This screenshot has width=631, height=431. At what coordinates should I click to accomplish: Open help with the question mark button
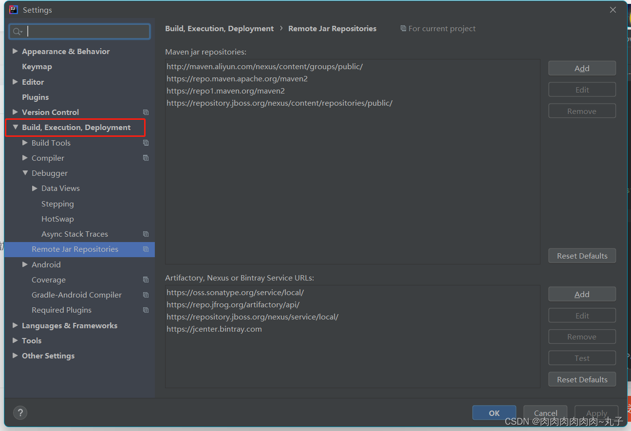20,413
